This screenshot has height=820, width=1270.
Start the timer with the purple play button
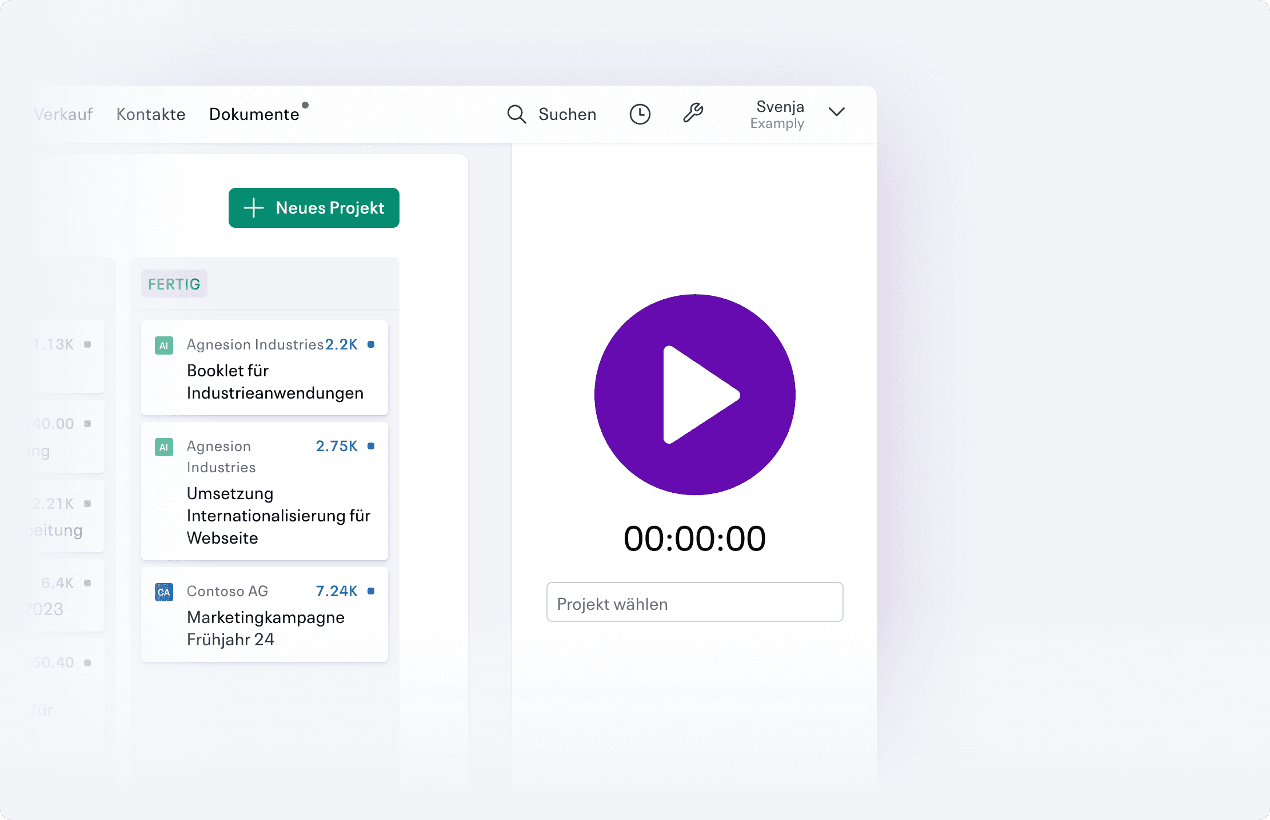tap(694, 395)
